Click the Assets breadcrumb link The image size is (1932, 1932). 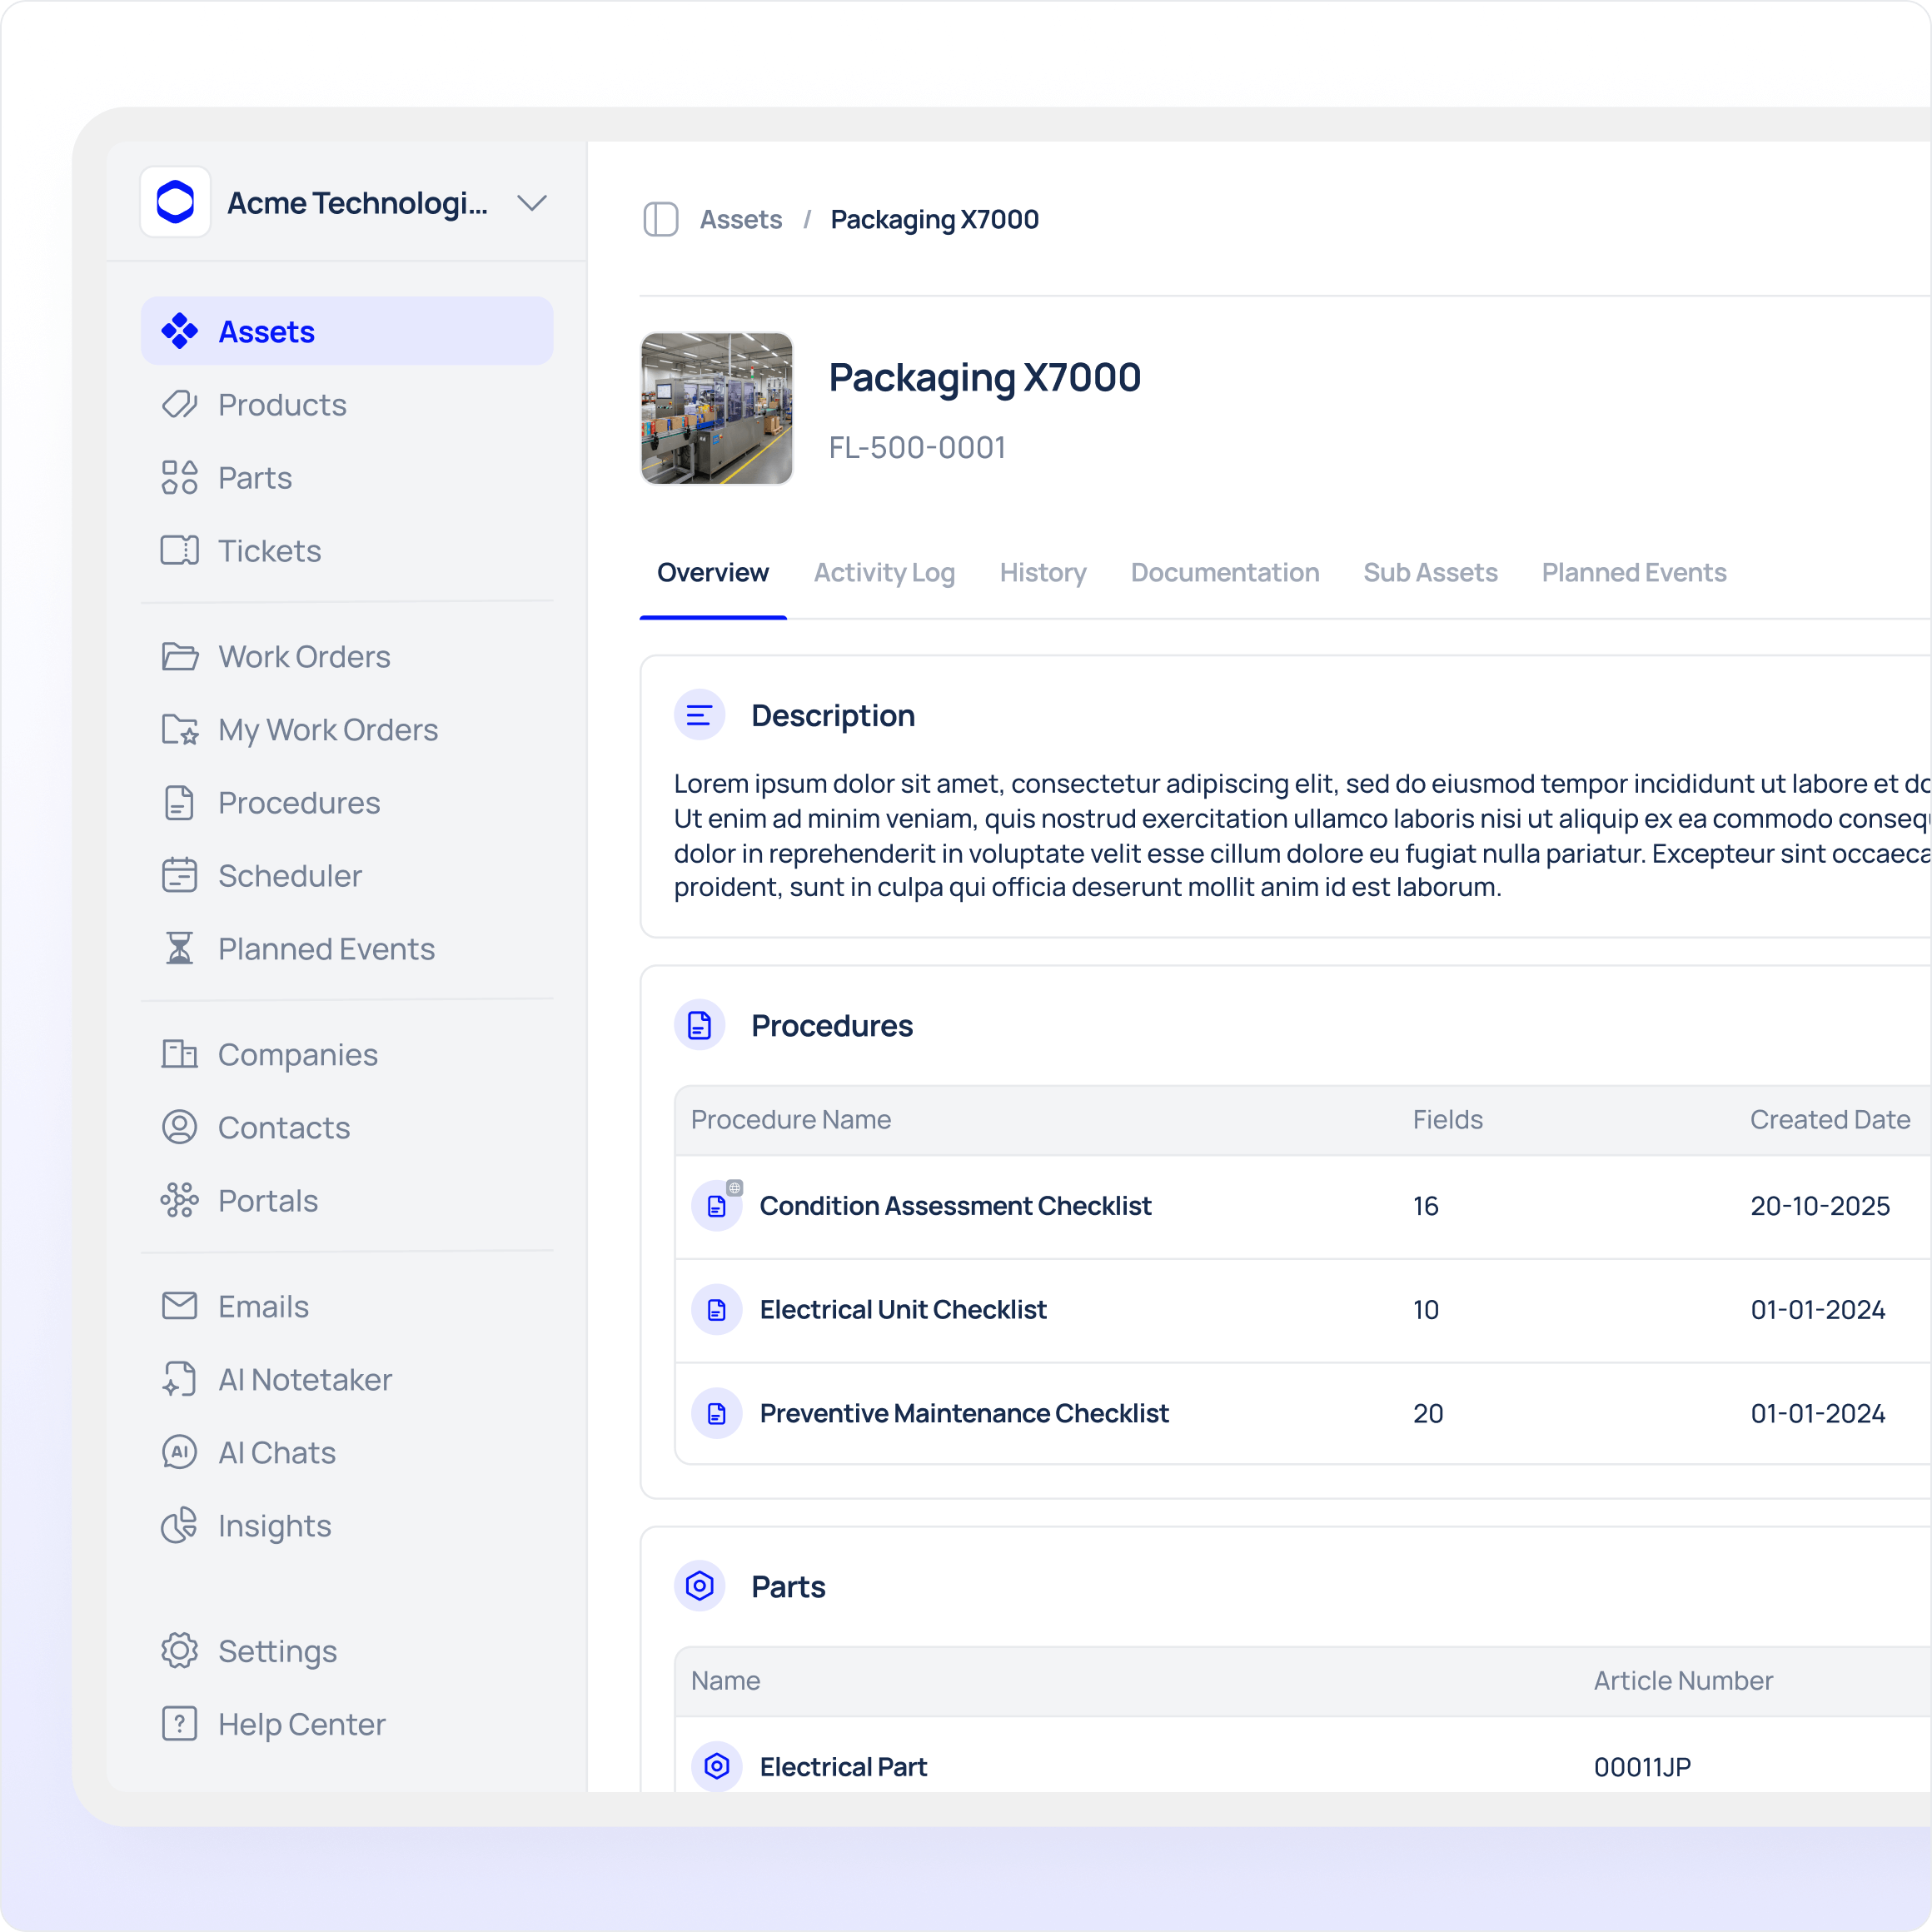click(740, 219)
